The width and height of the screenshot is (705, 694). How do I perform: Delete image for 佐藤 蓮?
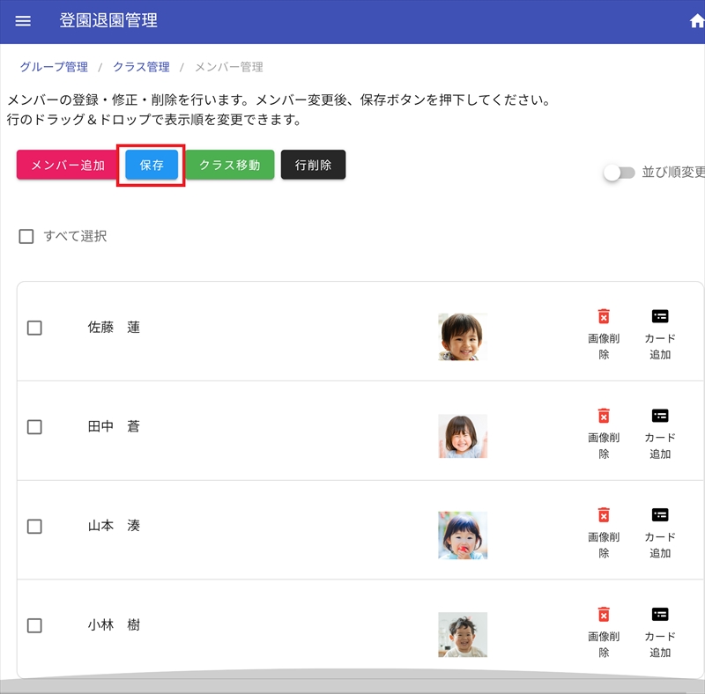(604, 317)
